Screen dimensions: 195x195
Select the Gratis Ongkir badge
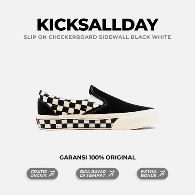click(42, 173)
